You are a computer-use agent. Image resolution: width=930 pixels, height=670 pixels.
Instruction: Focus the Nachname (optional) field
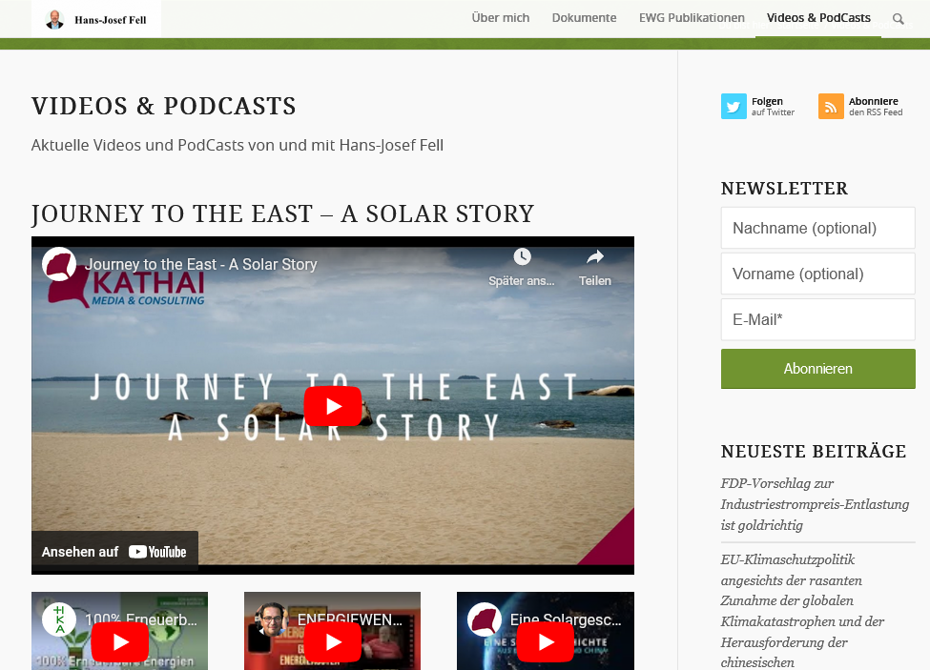(817, 229)
